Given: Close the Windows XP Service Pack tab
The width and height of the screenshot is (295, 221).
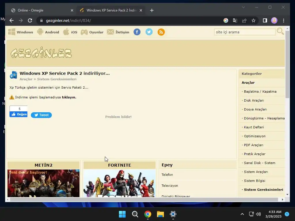Looking at the screenshot, I should point(141,10).
